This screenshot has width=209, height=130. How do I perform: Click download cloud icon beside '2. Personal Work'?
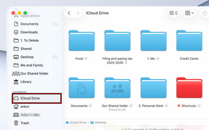(x=166, y=106)
